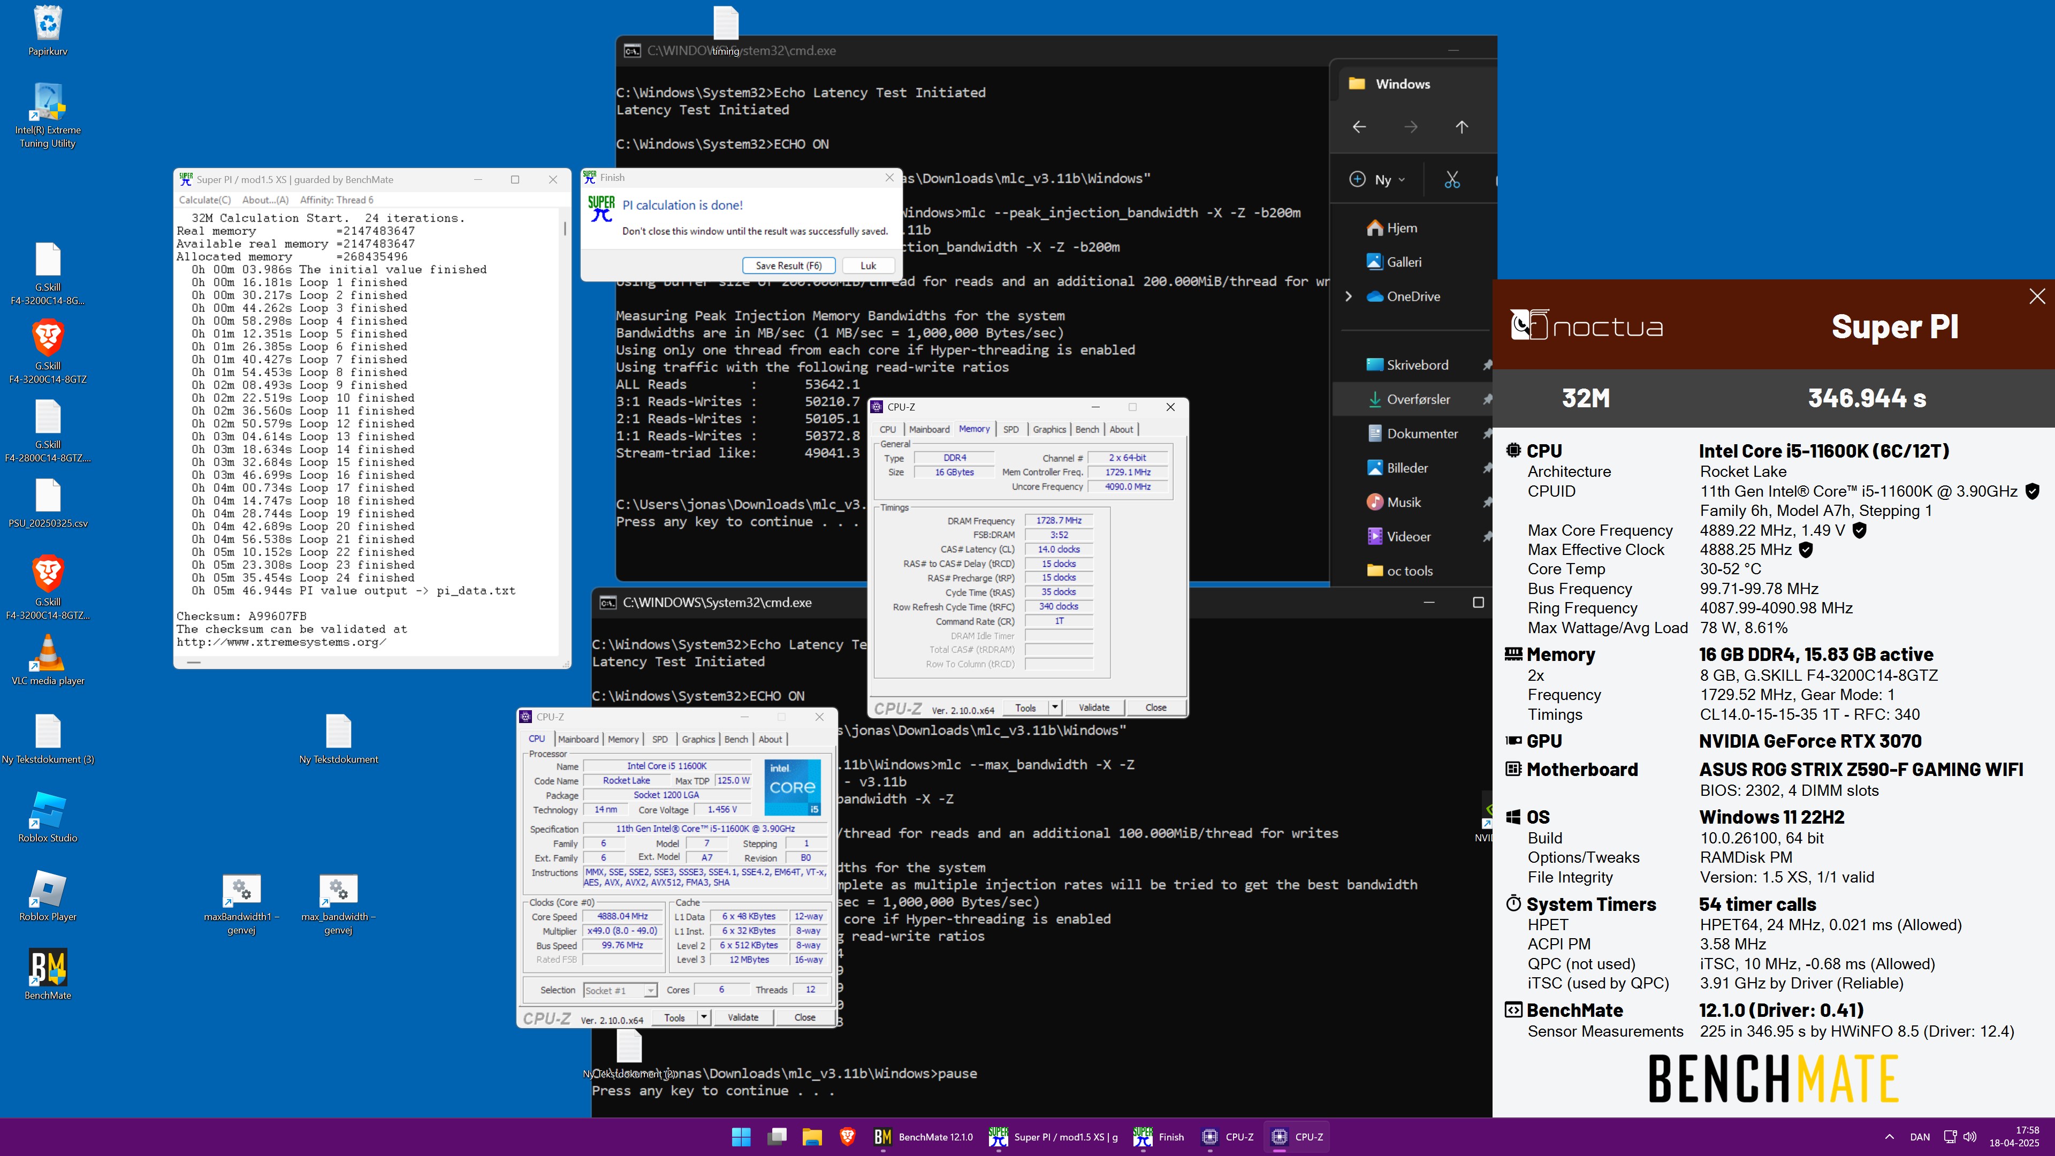Select the PSU_20250325.csv file icon
Image resolution: width=2055 pixels, height=1156 pixels.
(48, 503)
